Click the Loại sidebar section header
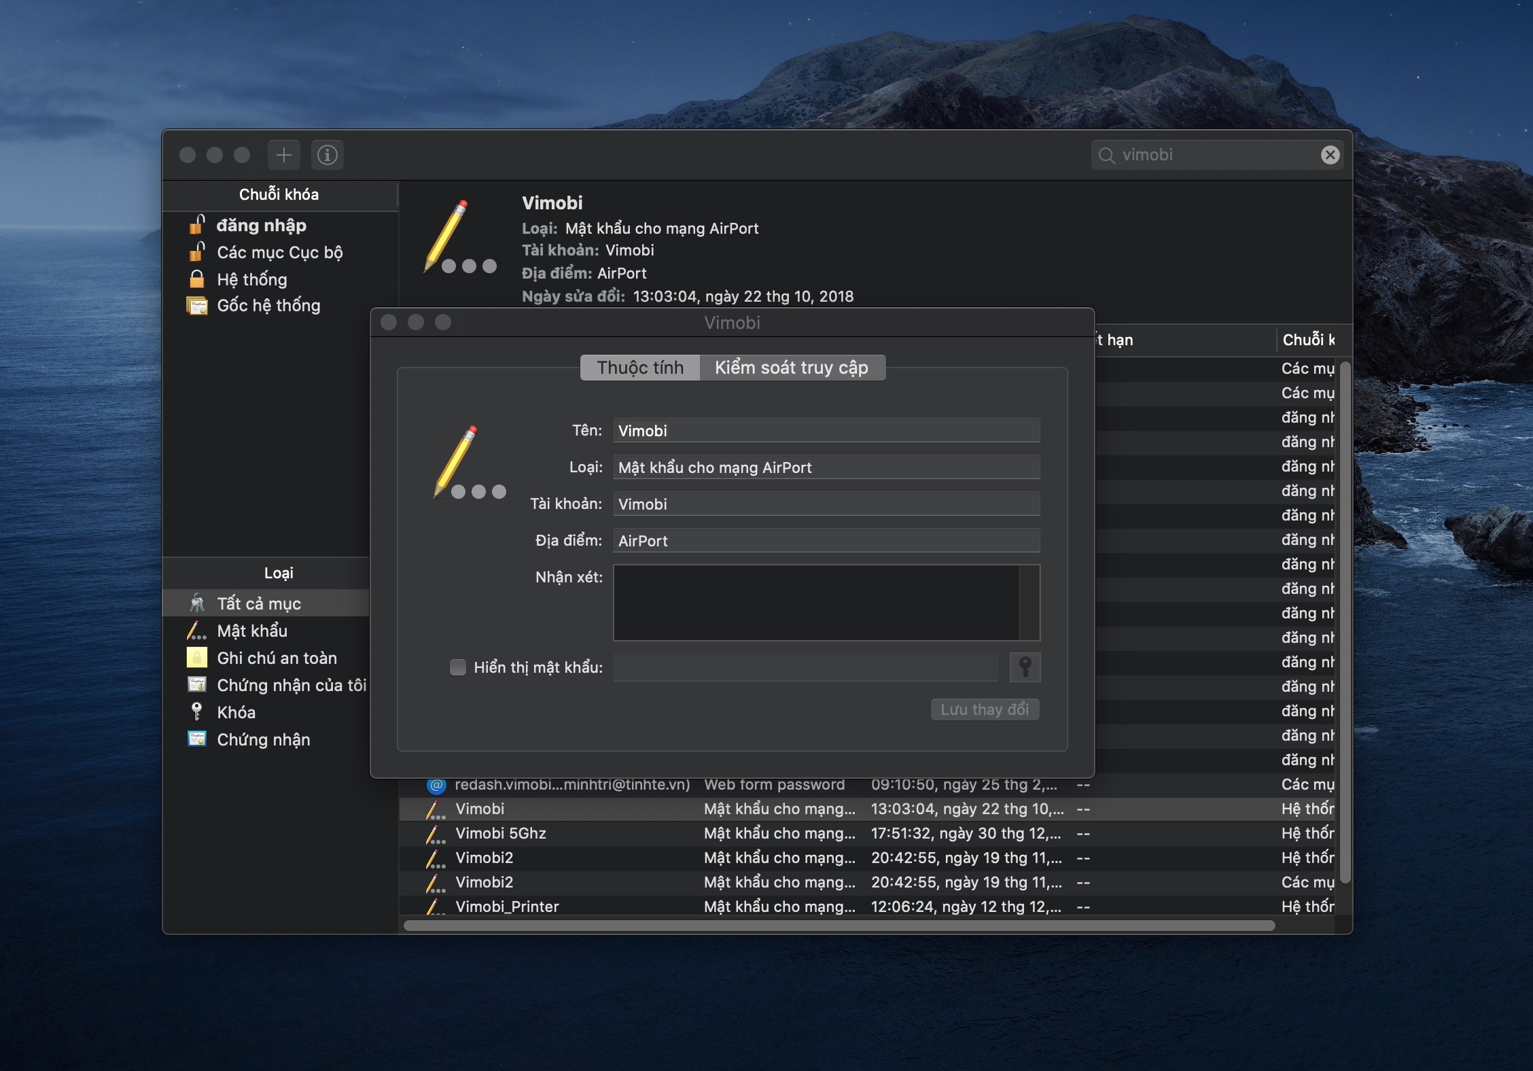Screen dimensions: 1533x1071 point(279,573)
